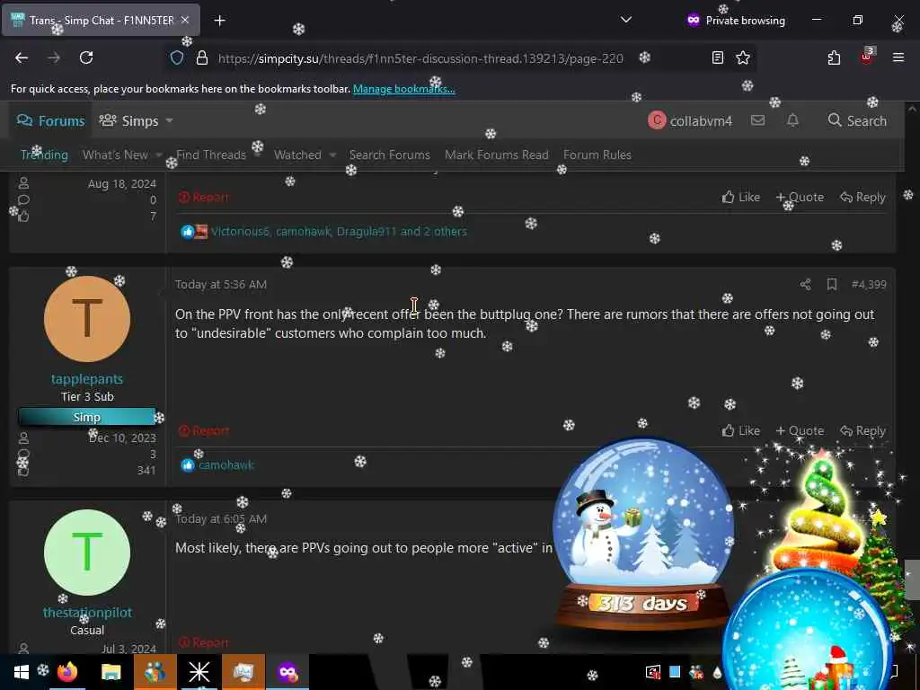Click the snow globe 313 days countdown widget
Viewport: 920px width, 690px height.
(x=642, y=533)
